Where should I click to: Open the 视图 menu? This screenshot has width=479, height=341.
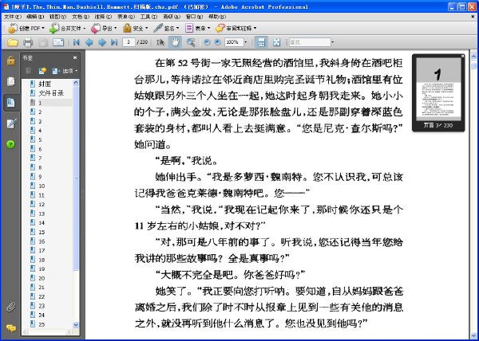click(57, 17)
